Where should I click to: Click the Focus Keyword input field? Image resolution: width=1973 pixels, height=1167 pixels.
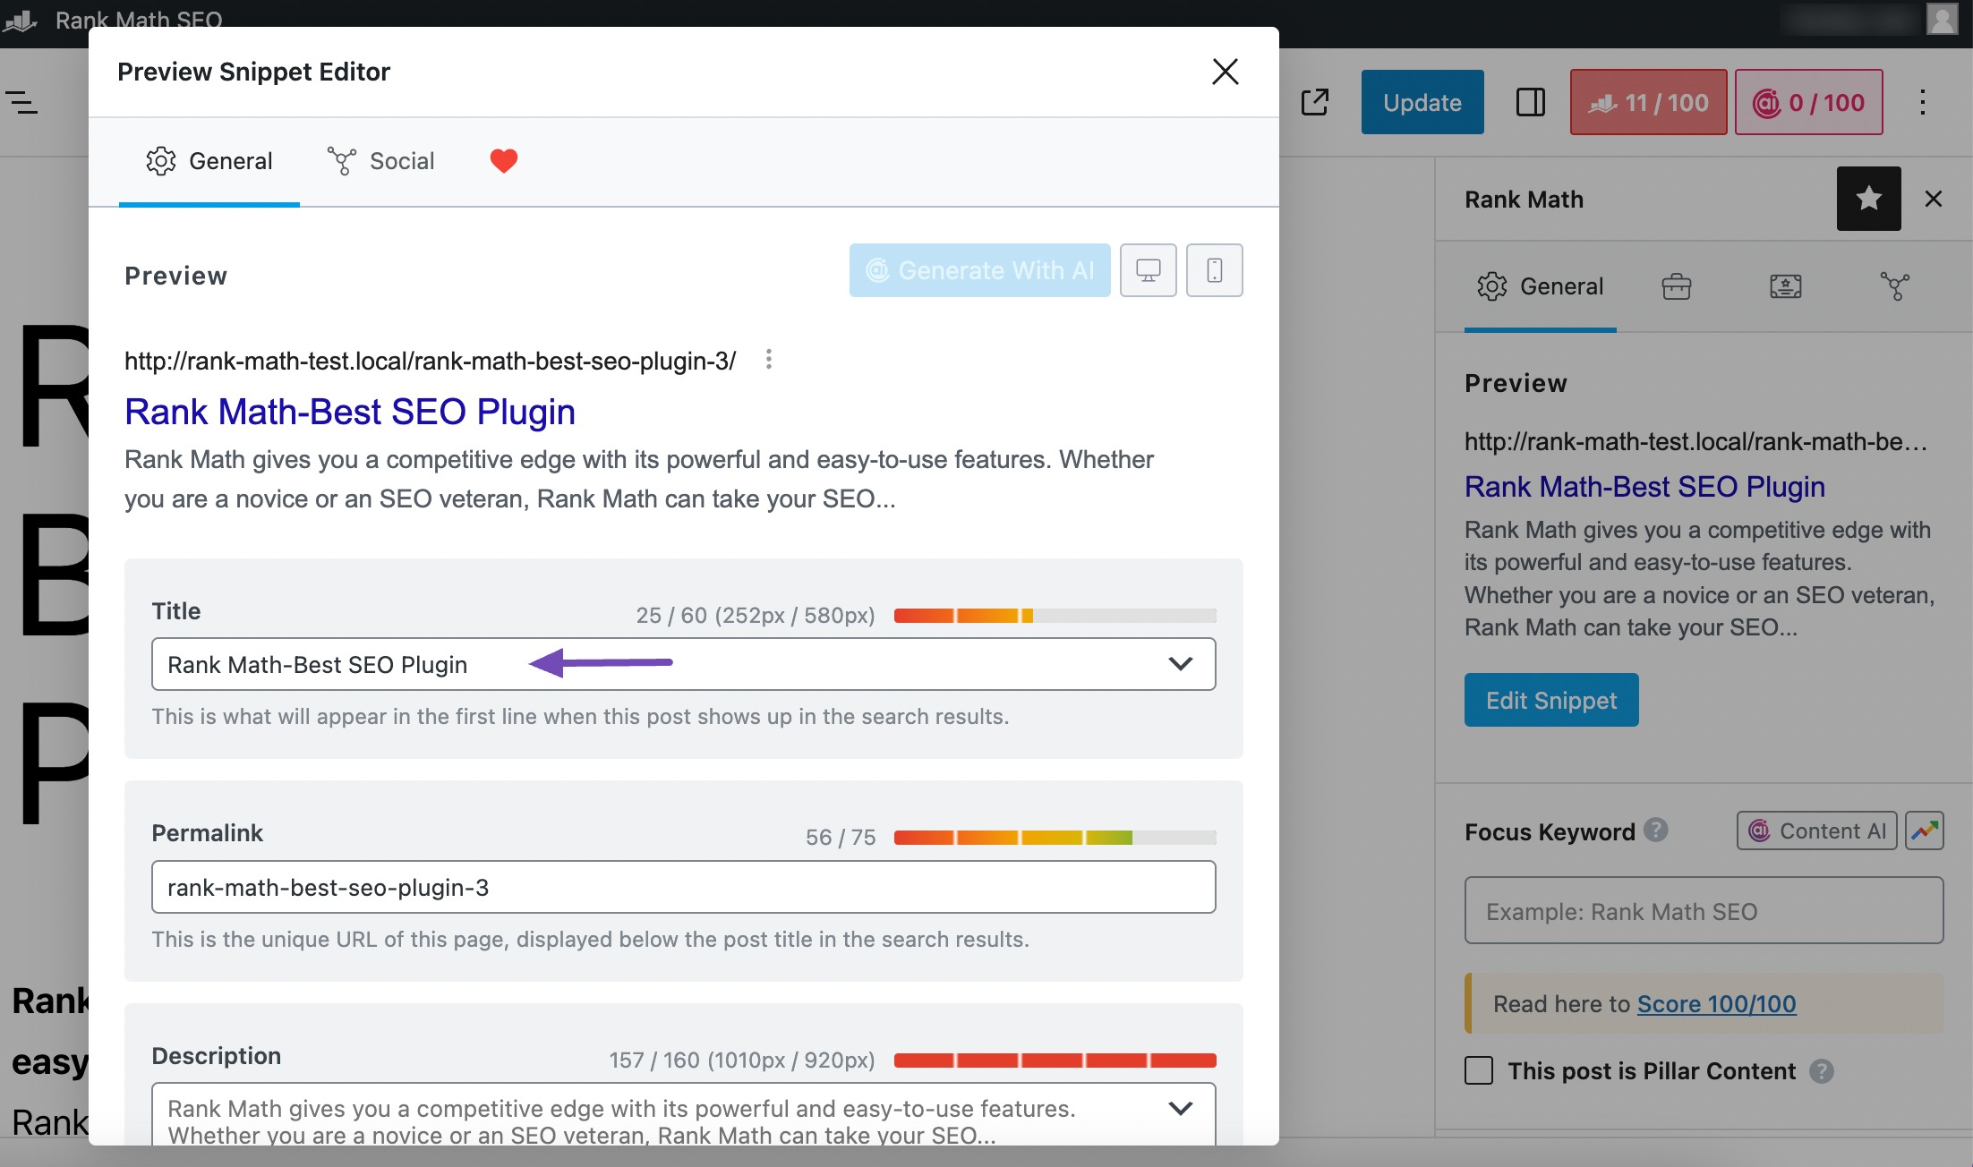[x=1704, y=910]
